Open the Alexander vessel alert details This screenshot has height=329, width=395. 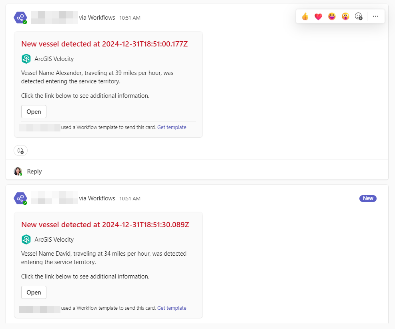[x=34, y=112]
